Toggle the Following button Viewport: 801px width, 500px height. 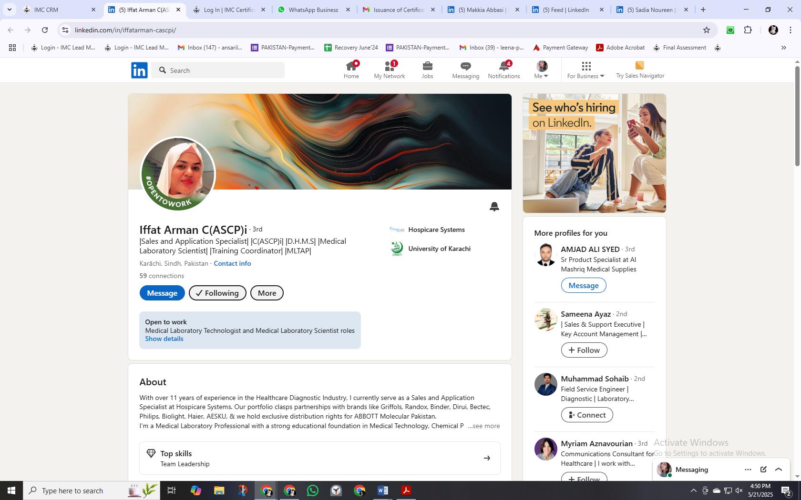click(x=217, y=293)
